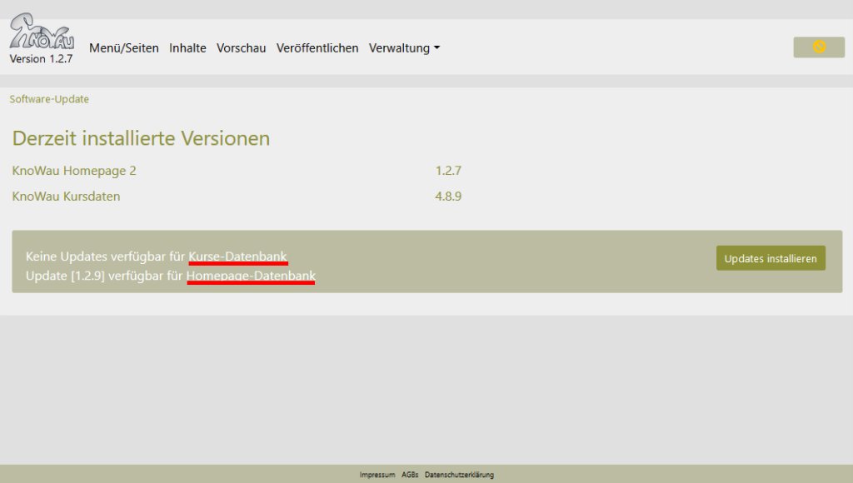Expand the Verwaltung dropdown menu

coord(404,48)
